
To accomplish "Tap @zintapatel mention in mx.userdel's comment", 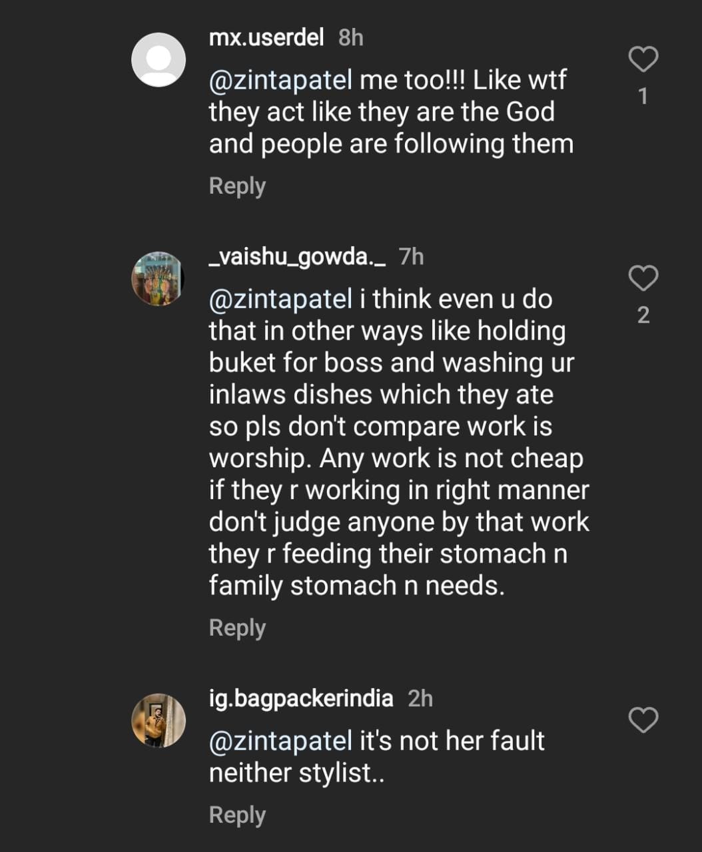I will (280, 81).
